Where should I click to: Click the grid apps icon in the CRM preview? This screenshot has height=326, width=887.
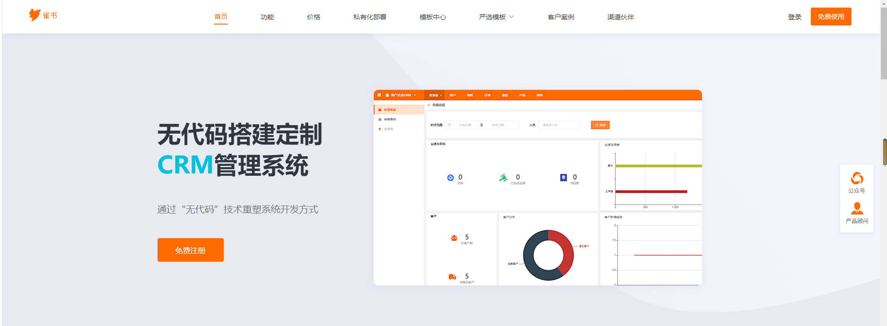(379, 95)
